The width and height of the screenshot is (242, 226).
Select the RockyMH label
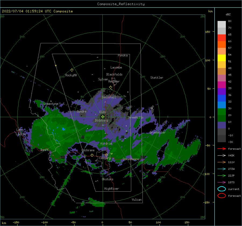click(x=71, y=75)
